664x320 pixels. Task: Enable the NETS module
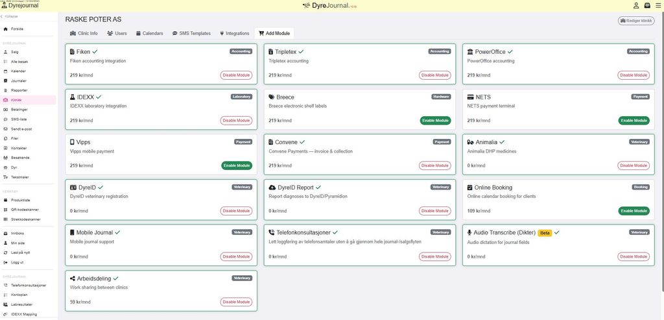point(634,120)
